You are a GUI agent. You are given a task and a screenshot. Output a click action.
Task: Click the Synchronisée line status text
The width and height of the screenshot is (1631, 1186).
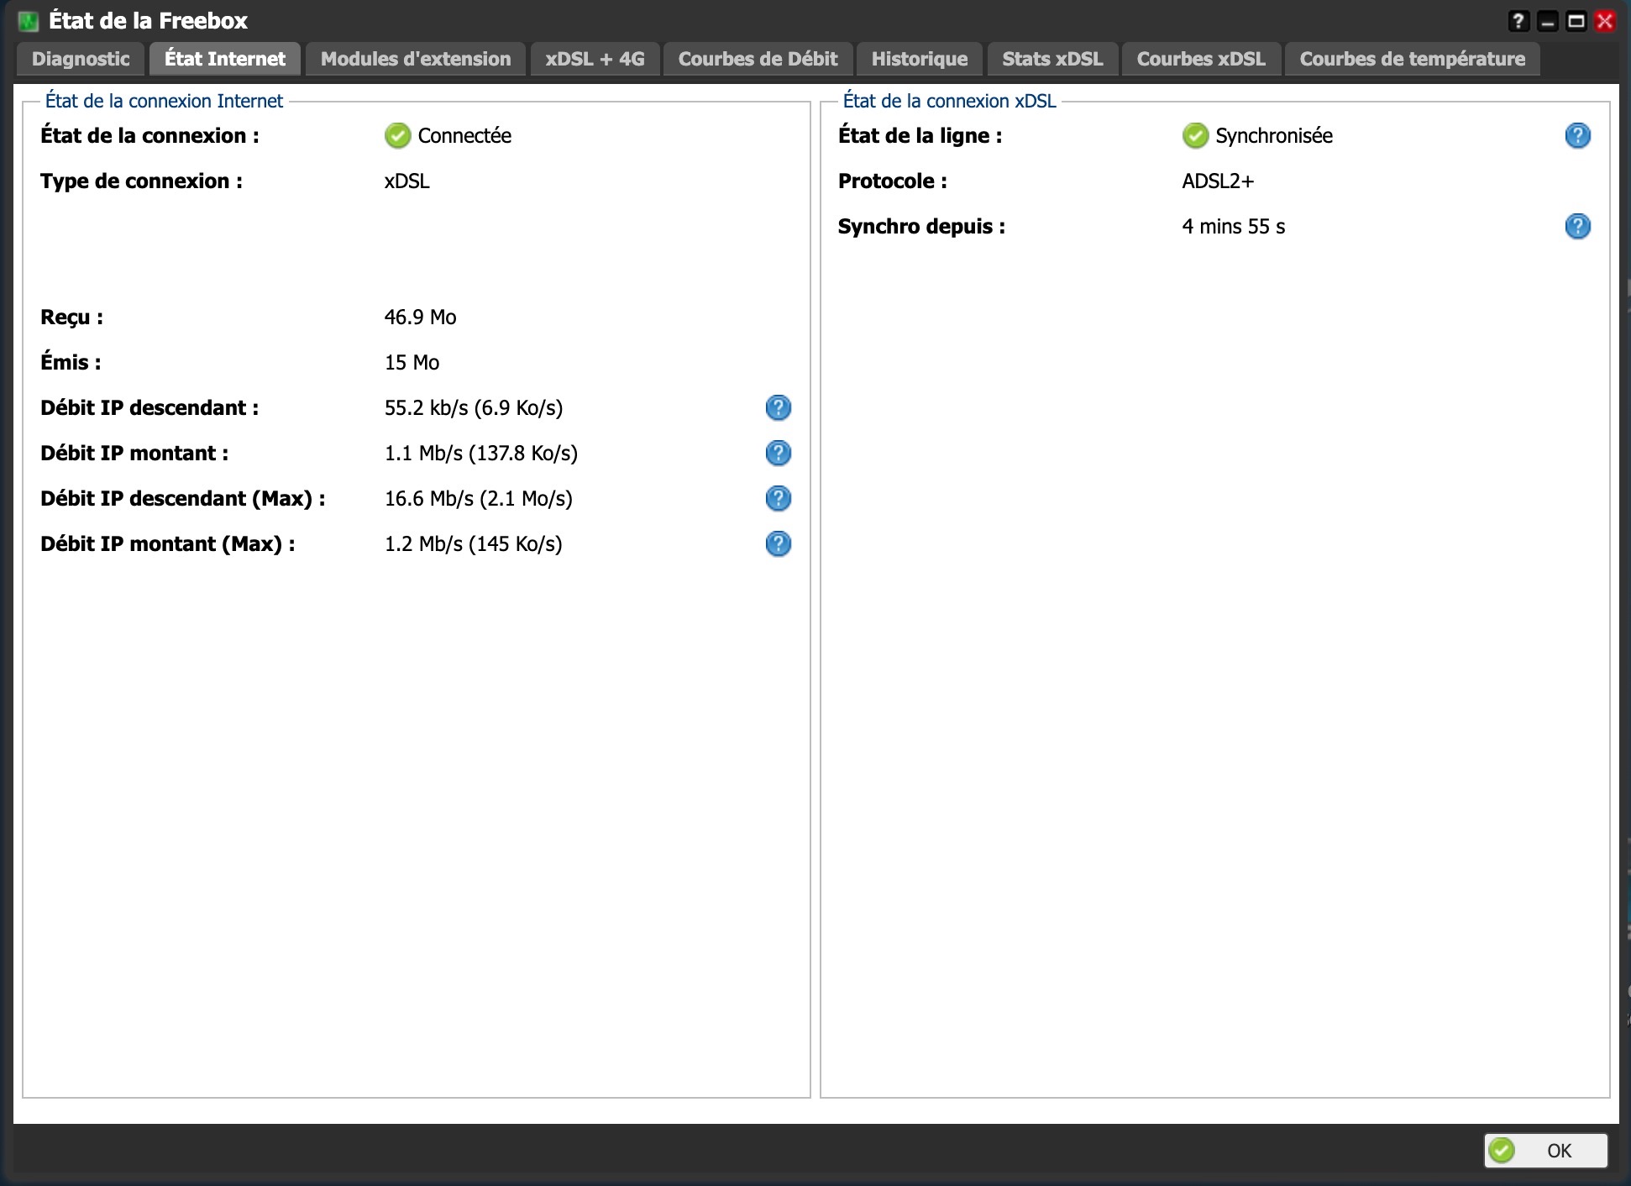point(1274,135)
